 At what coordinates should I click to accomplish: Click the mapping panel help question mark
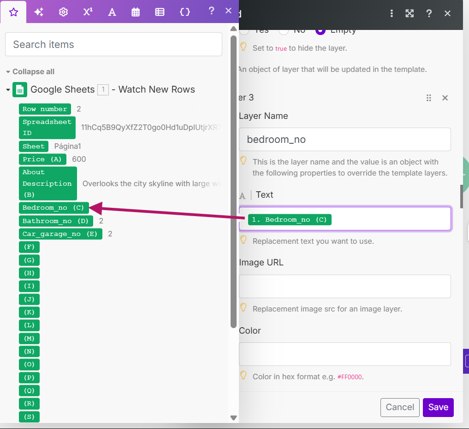click(211, 11)
